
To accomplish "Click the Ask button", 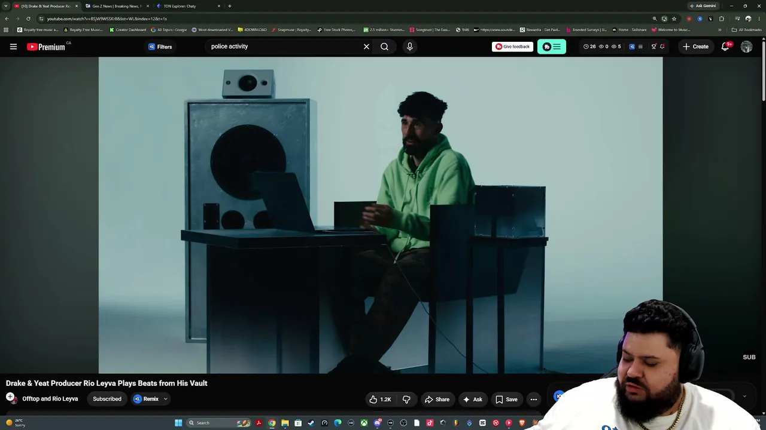I will [x=472, y=400].
